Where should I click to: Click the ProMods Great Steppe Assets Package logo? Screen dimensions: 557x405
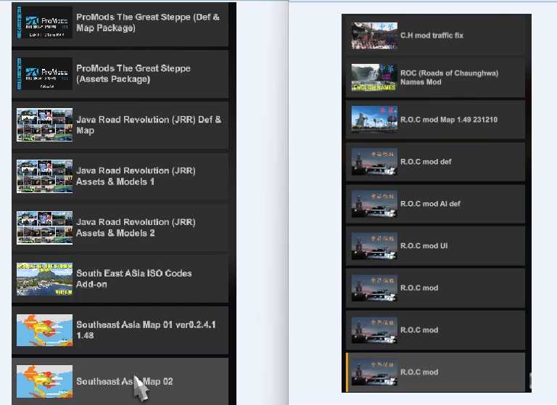pyautogui.click(x=44, y=74)
